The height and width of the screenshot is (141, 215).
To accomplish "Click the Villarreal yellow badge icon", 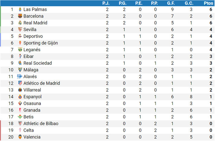I will (20, 90).
